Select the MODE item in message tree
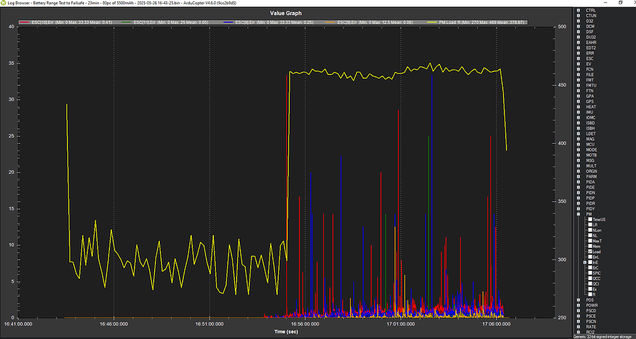 click(591, 150)
